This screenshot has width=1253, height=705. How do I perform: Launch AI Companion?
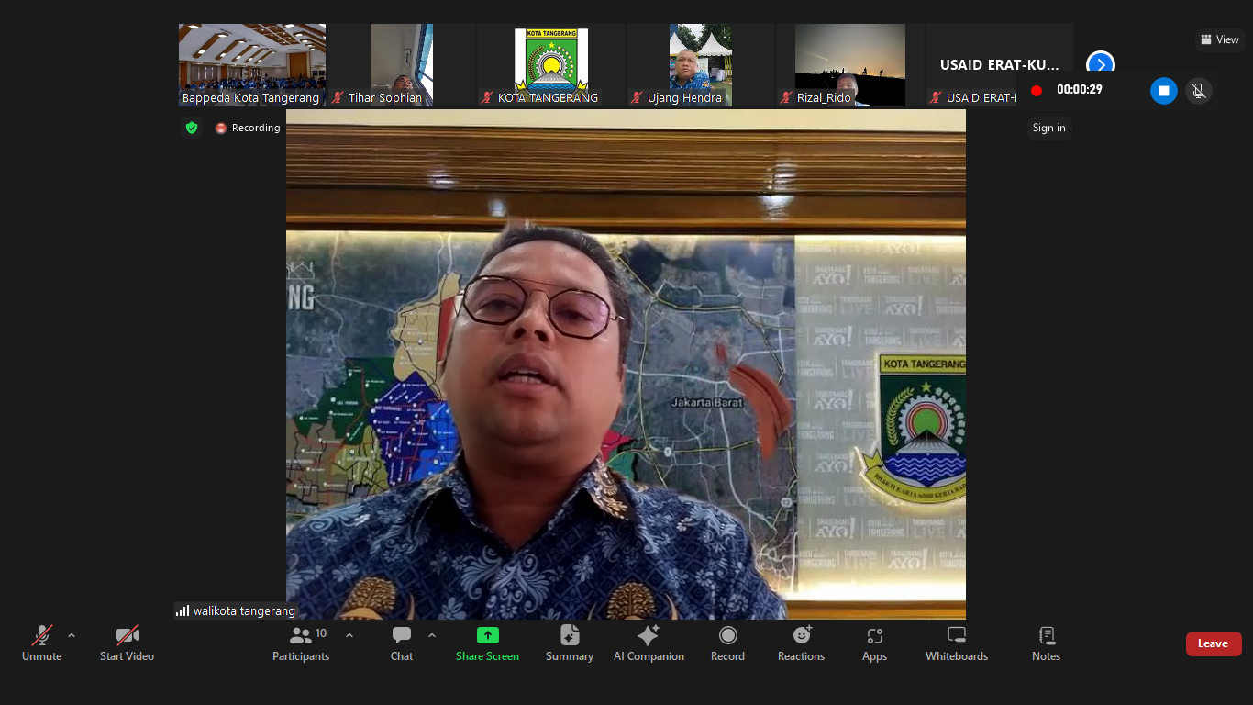(649, 643)
